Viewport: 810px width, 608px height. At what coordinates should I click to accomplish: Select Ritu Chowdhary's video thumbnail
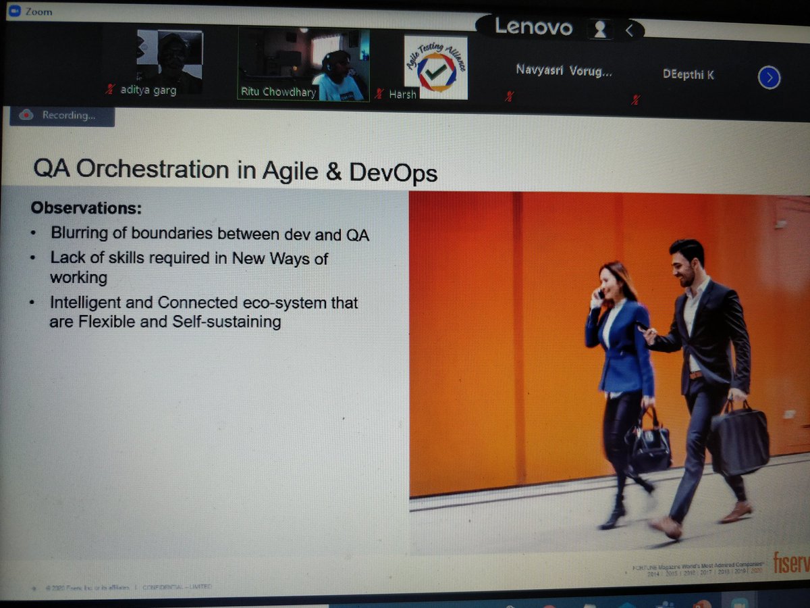[304, 65]
